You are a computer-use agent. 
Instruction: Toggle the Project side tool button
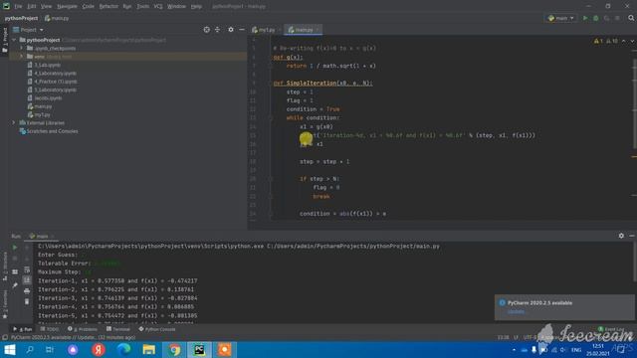(x=4, y=40)
